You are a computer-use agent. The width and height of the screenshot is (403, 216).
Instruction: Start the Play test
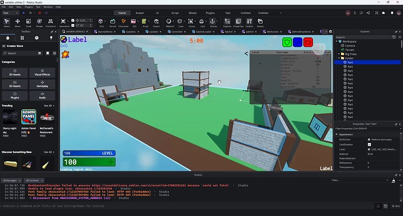pos(23,13)
